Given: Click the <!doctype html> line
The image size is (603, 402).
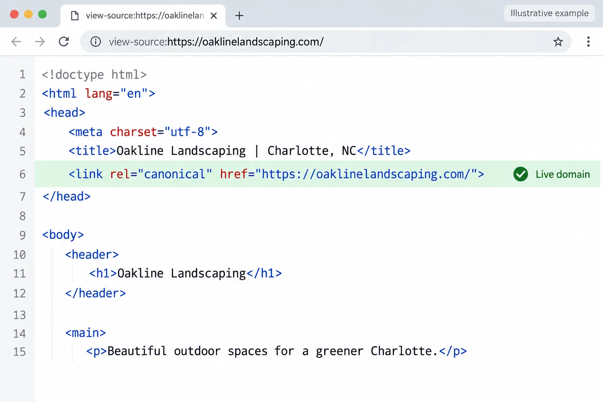Looking at the screenshot, I should pyautogui.click(x=94, y=74).
